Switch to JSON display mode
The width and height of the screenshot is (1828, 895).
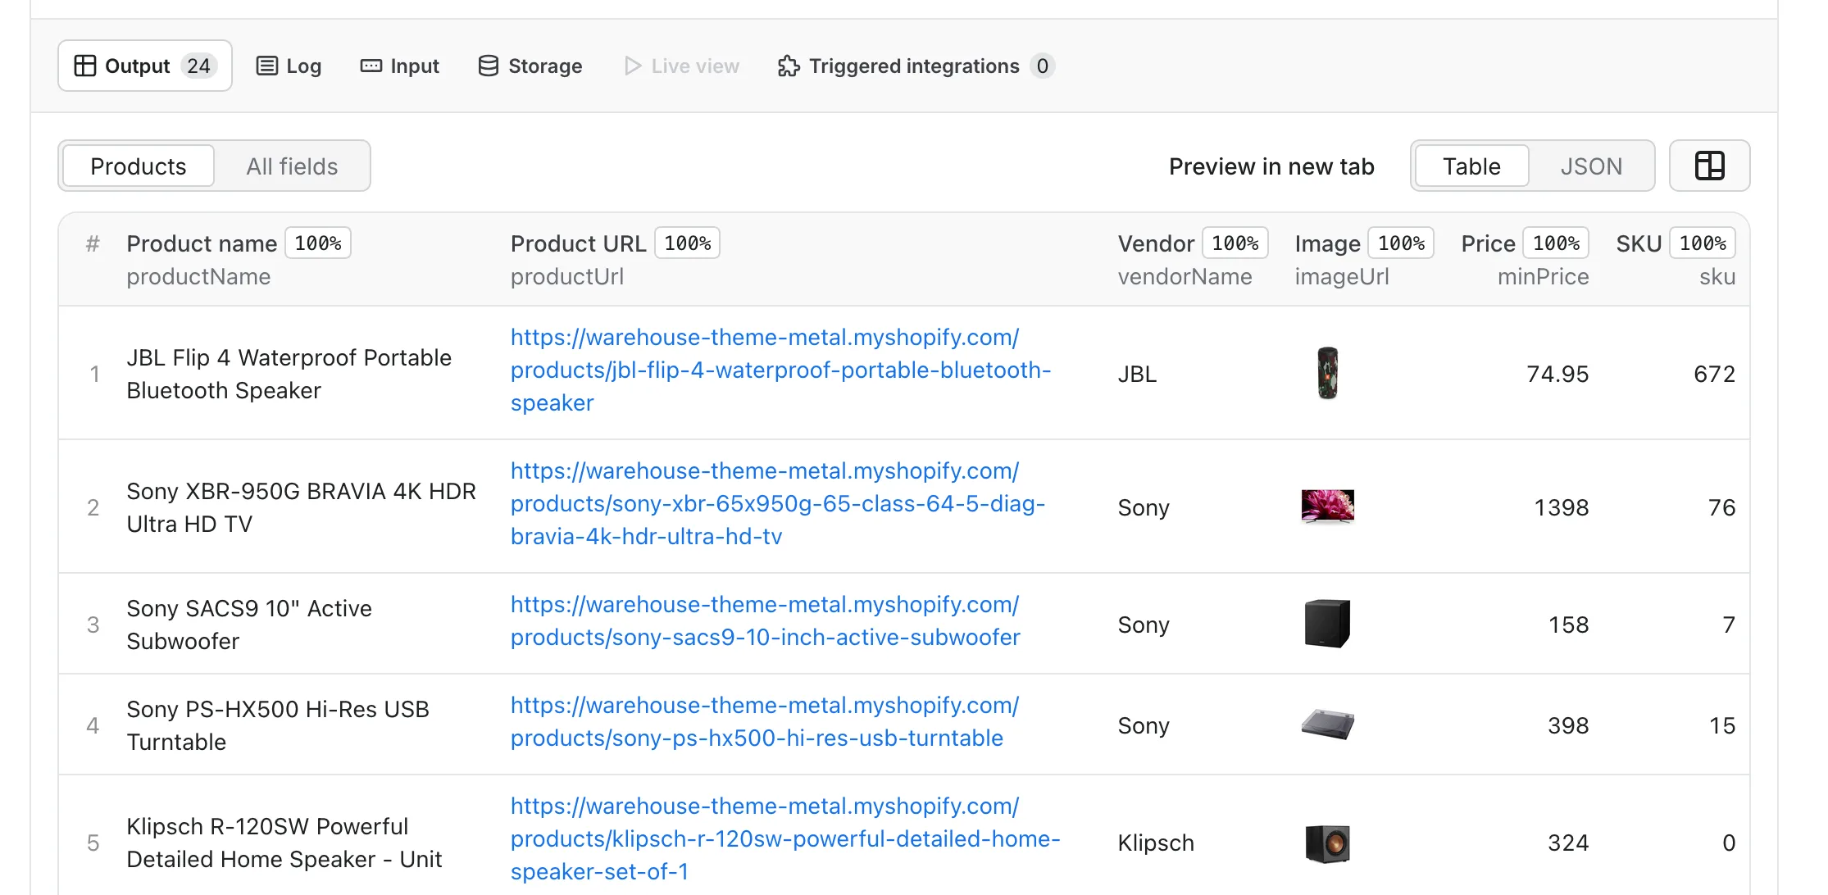pos(1591,166)
